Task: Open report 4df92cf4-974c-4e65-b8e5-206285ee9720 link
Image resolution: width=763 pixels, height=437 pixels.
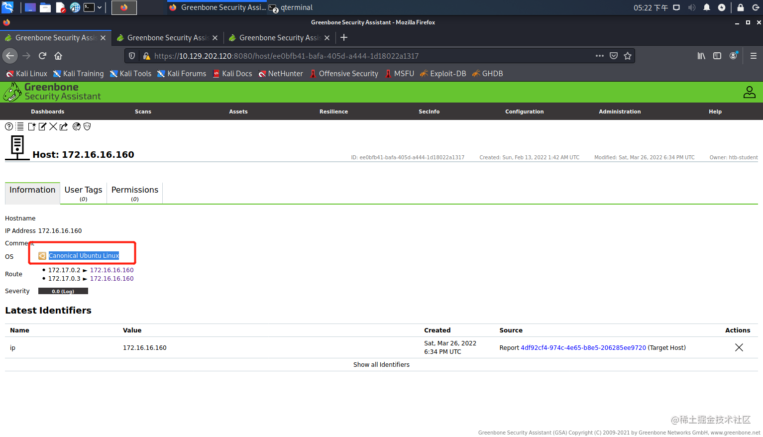Action: (x=583, y=348)
